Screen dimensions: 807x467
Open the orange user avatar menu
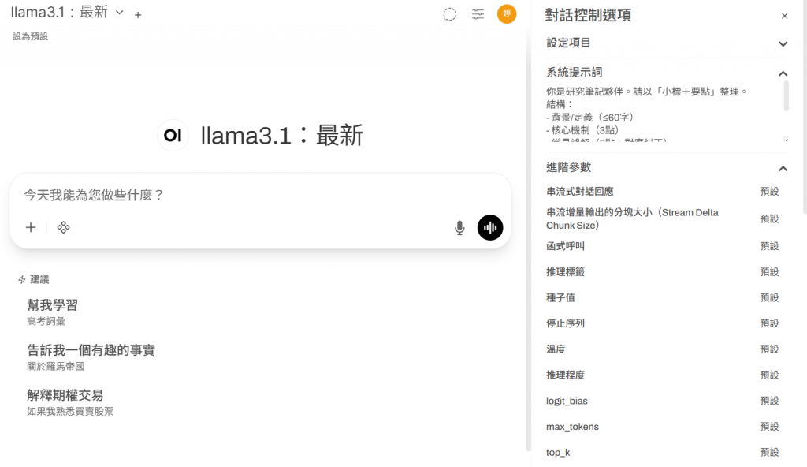pyautogui.click(x=507, y=14)
